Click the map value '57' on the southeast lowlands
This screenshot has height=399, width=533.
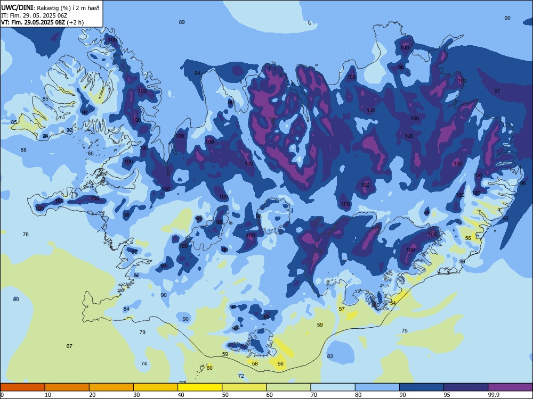coord(342,309)
